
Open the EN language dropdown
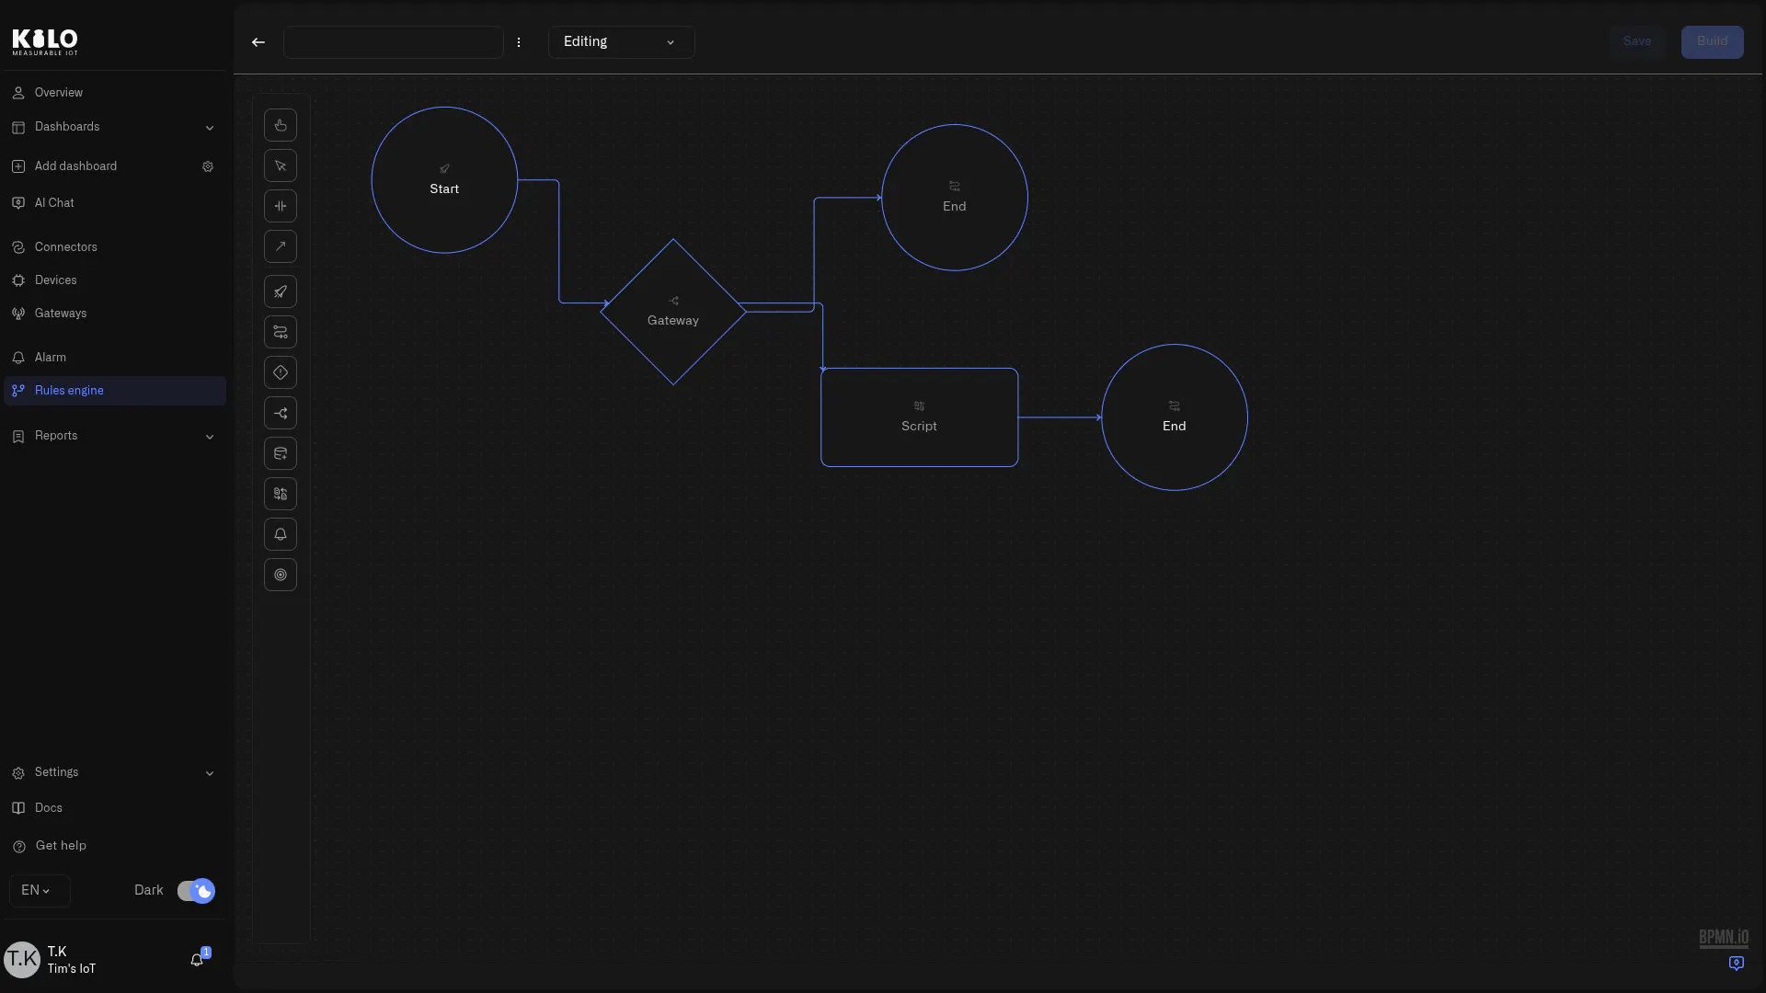(x=38, y=891)
